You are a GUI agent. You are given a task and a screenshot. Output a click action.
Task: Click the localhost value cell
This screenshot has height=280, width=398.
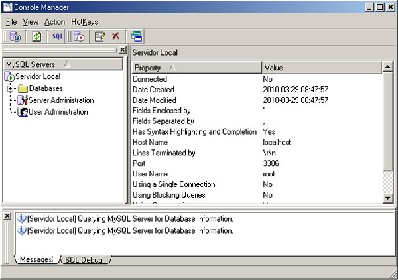[277, 142]
